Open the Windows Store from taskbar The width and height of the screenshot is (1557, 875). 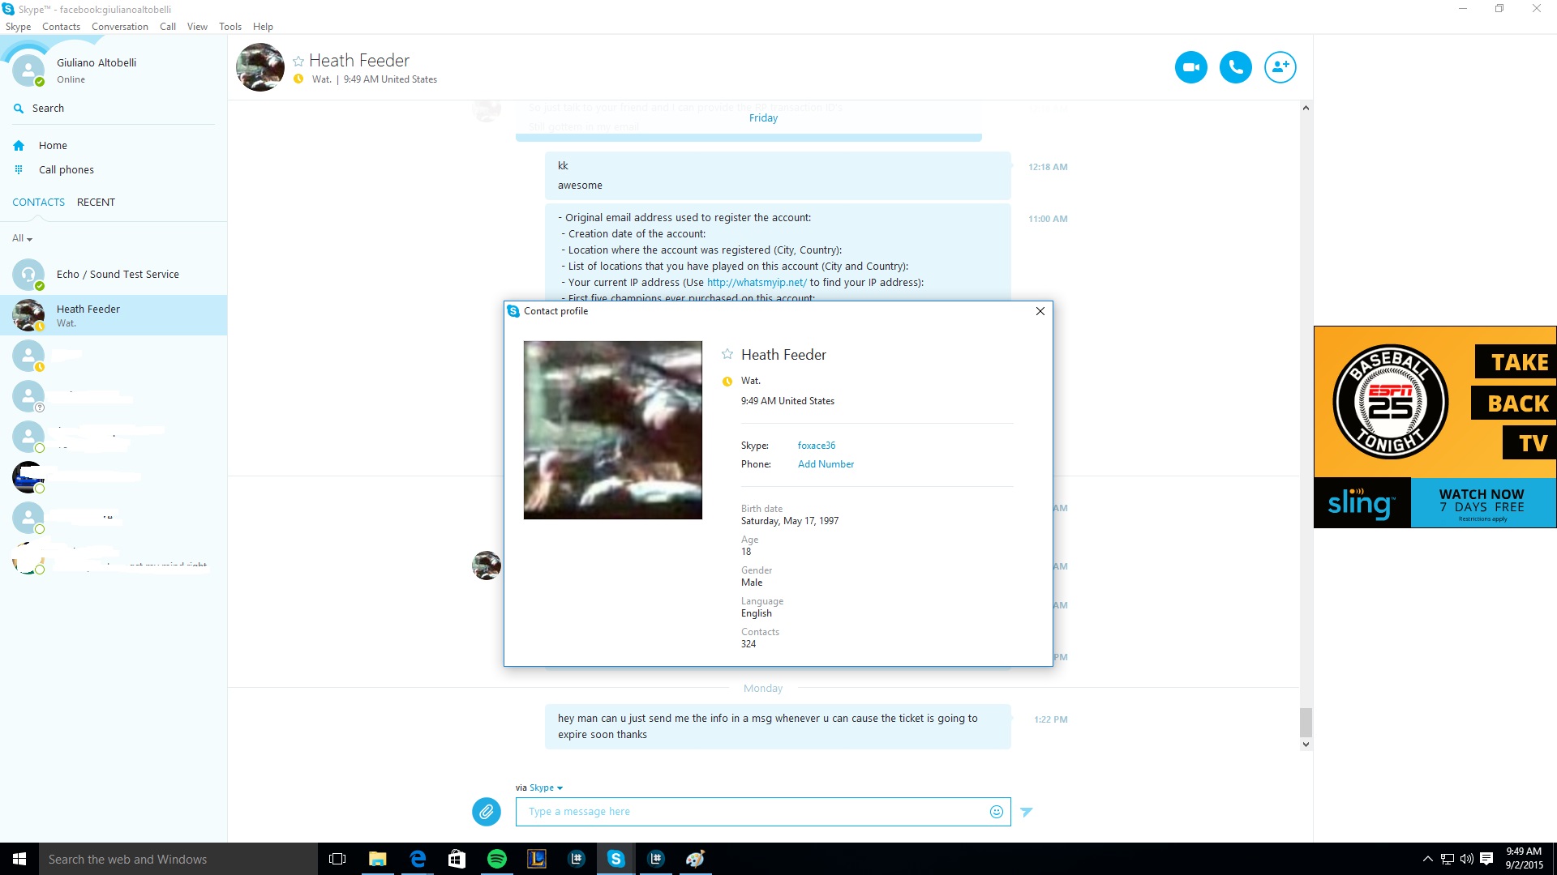click(457, 859)
